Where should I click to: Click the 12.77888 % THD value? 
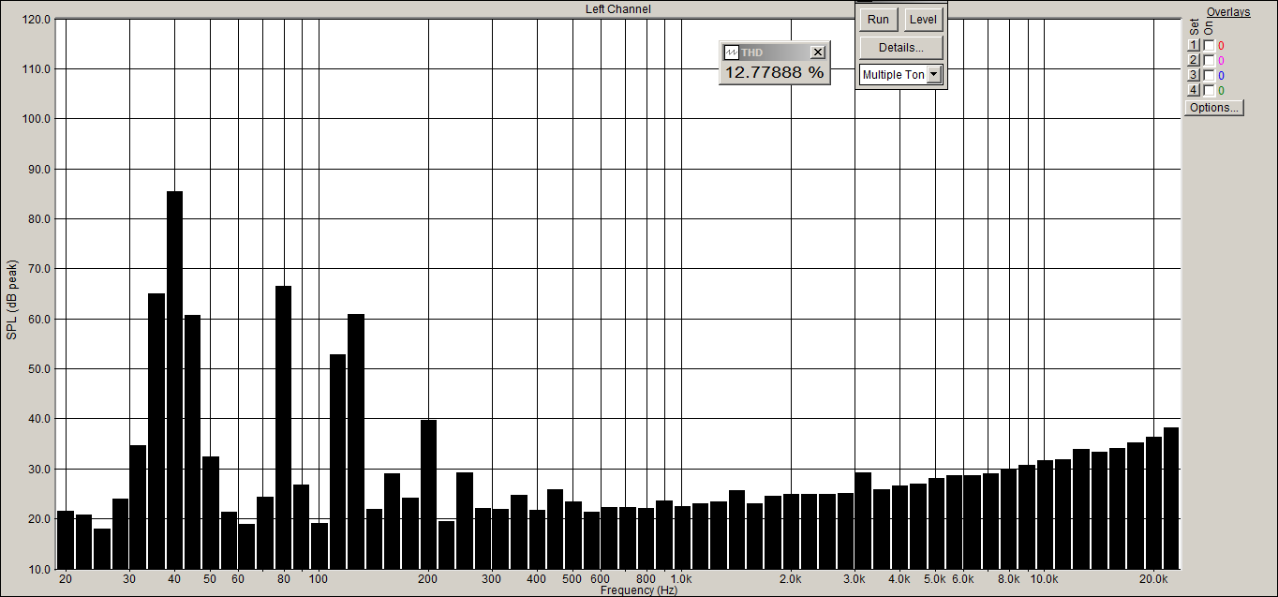click(774, 72)
